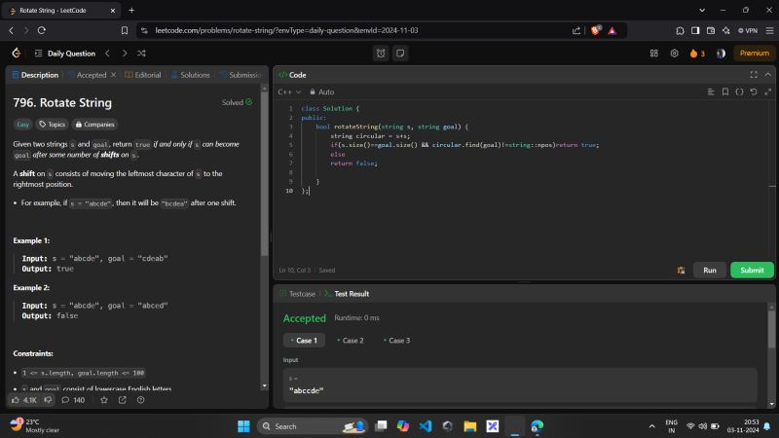This screenshot has height=438, width=779.
Task: Switch to the Editorial tab
Action: [143, 75]
